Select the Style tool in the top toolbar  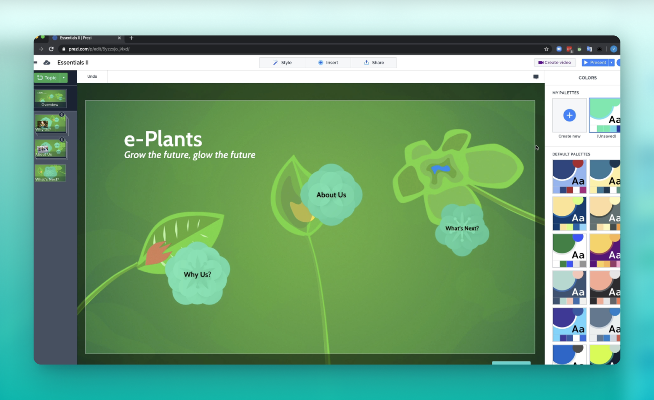pyautogui.click(x=282, y=62)
